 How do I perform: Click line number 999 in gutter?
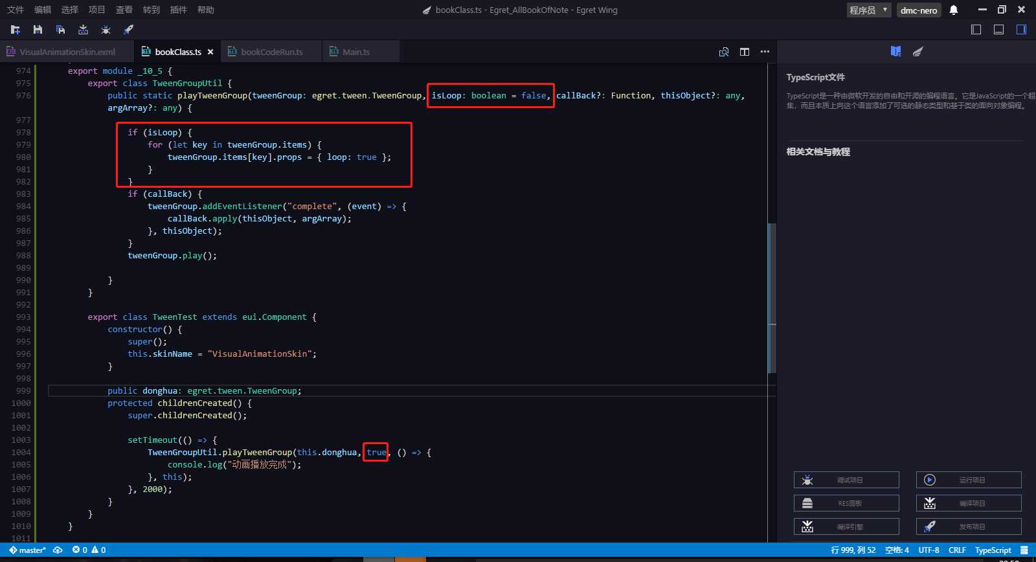click(x=23, y=391)
